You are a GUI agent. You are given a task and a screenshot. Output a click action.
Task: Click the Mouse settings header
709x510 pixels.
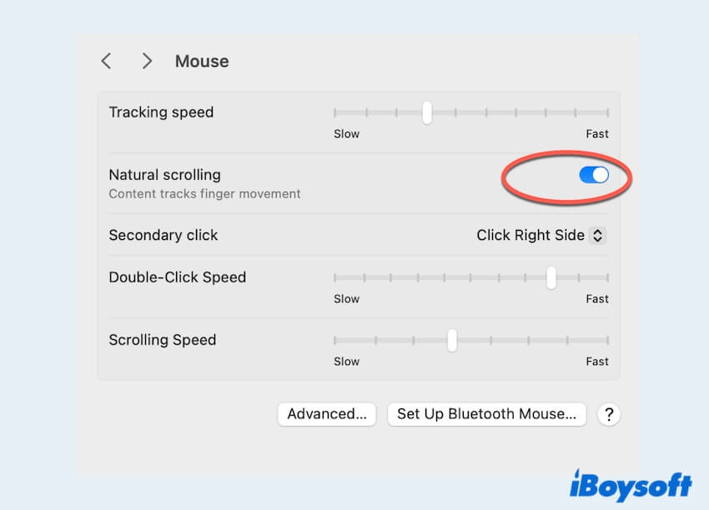point(202,61)
